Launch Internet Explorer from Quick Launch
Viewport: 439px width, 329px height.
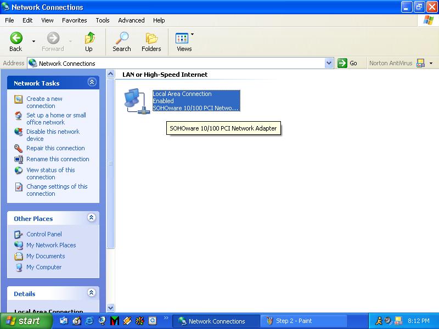coord(89,321)
